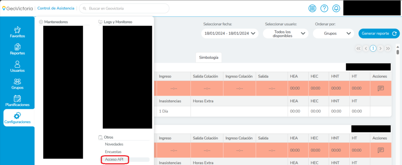Image resolution: width=402 pixels, height=165 pixels.
Task: Click the GeoVictoria logo
Action: tap(17, 8)
